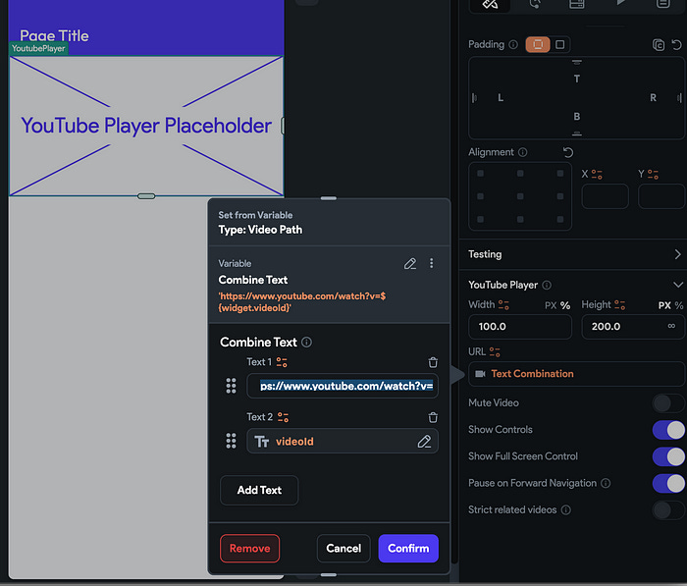Click the infinity icon in Height field

(x=671, y=326)
